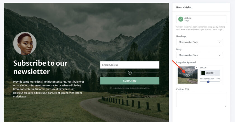The height and width of the screenshot is (122, 235).
Task: Click the Image background thumbnail preview
Action: pyautogui.click(x=187, y=75)
